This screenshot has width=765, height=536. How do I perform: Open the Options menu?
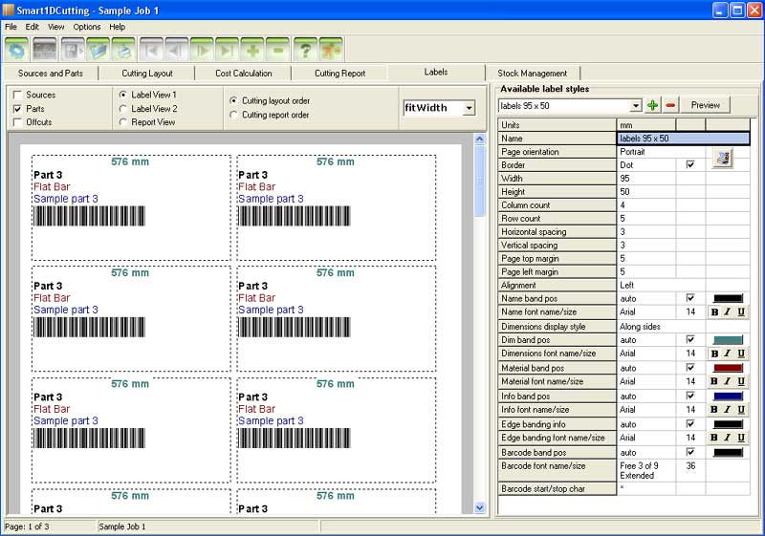(x=87, y=27)
